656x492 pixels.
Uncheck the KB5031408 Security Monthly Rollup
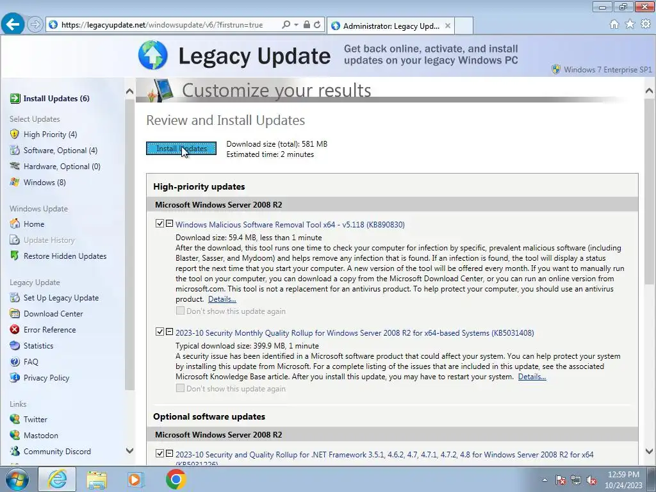tap(160, 332)
